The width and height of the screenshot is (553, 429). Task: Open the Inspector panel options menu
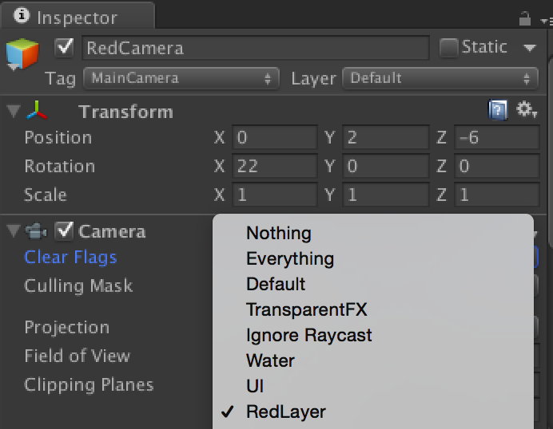pos(543,18)
